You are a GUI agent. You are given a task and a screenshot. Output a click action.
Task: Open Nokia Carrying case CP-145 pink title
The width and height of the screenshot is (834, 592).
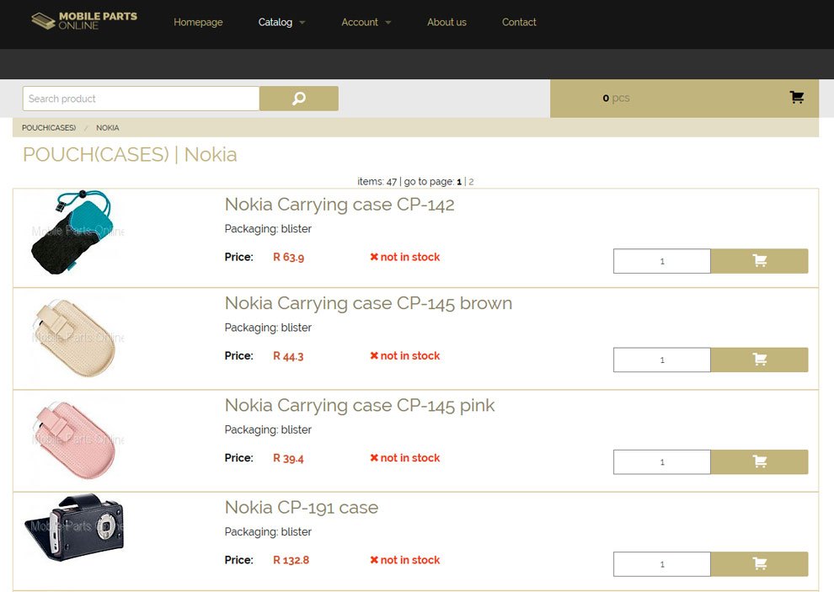point(360,405)
